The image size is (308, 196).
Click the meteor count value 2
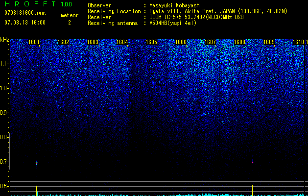coord(70,23)
